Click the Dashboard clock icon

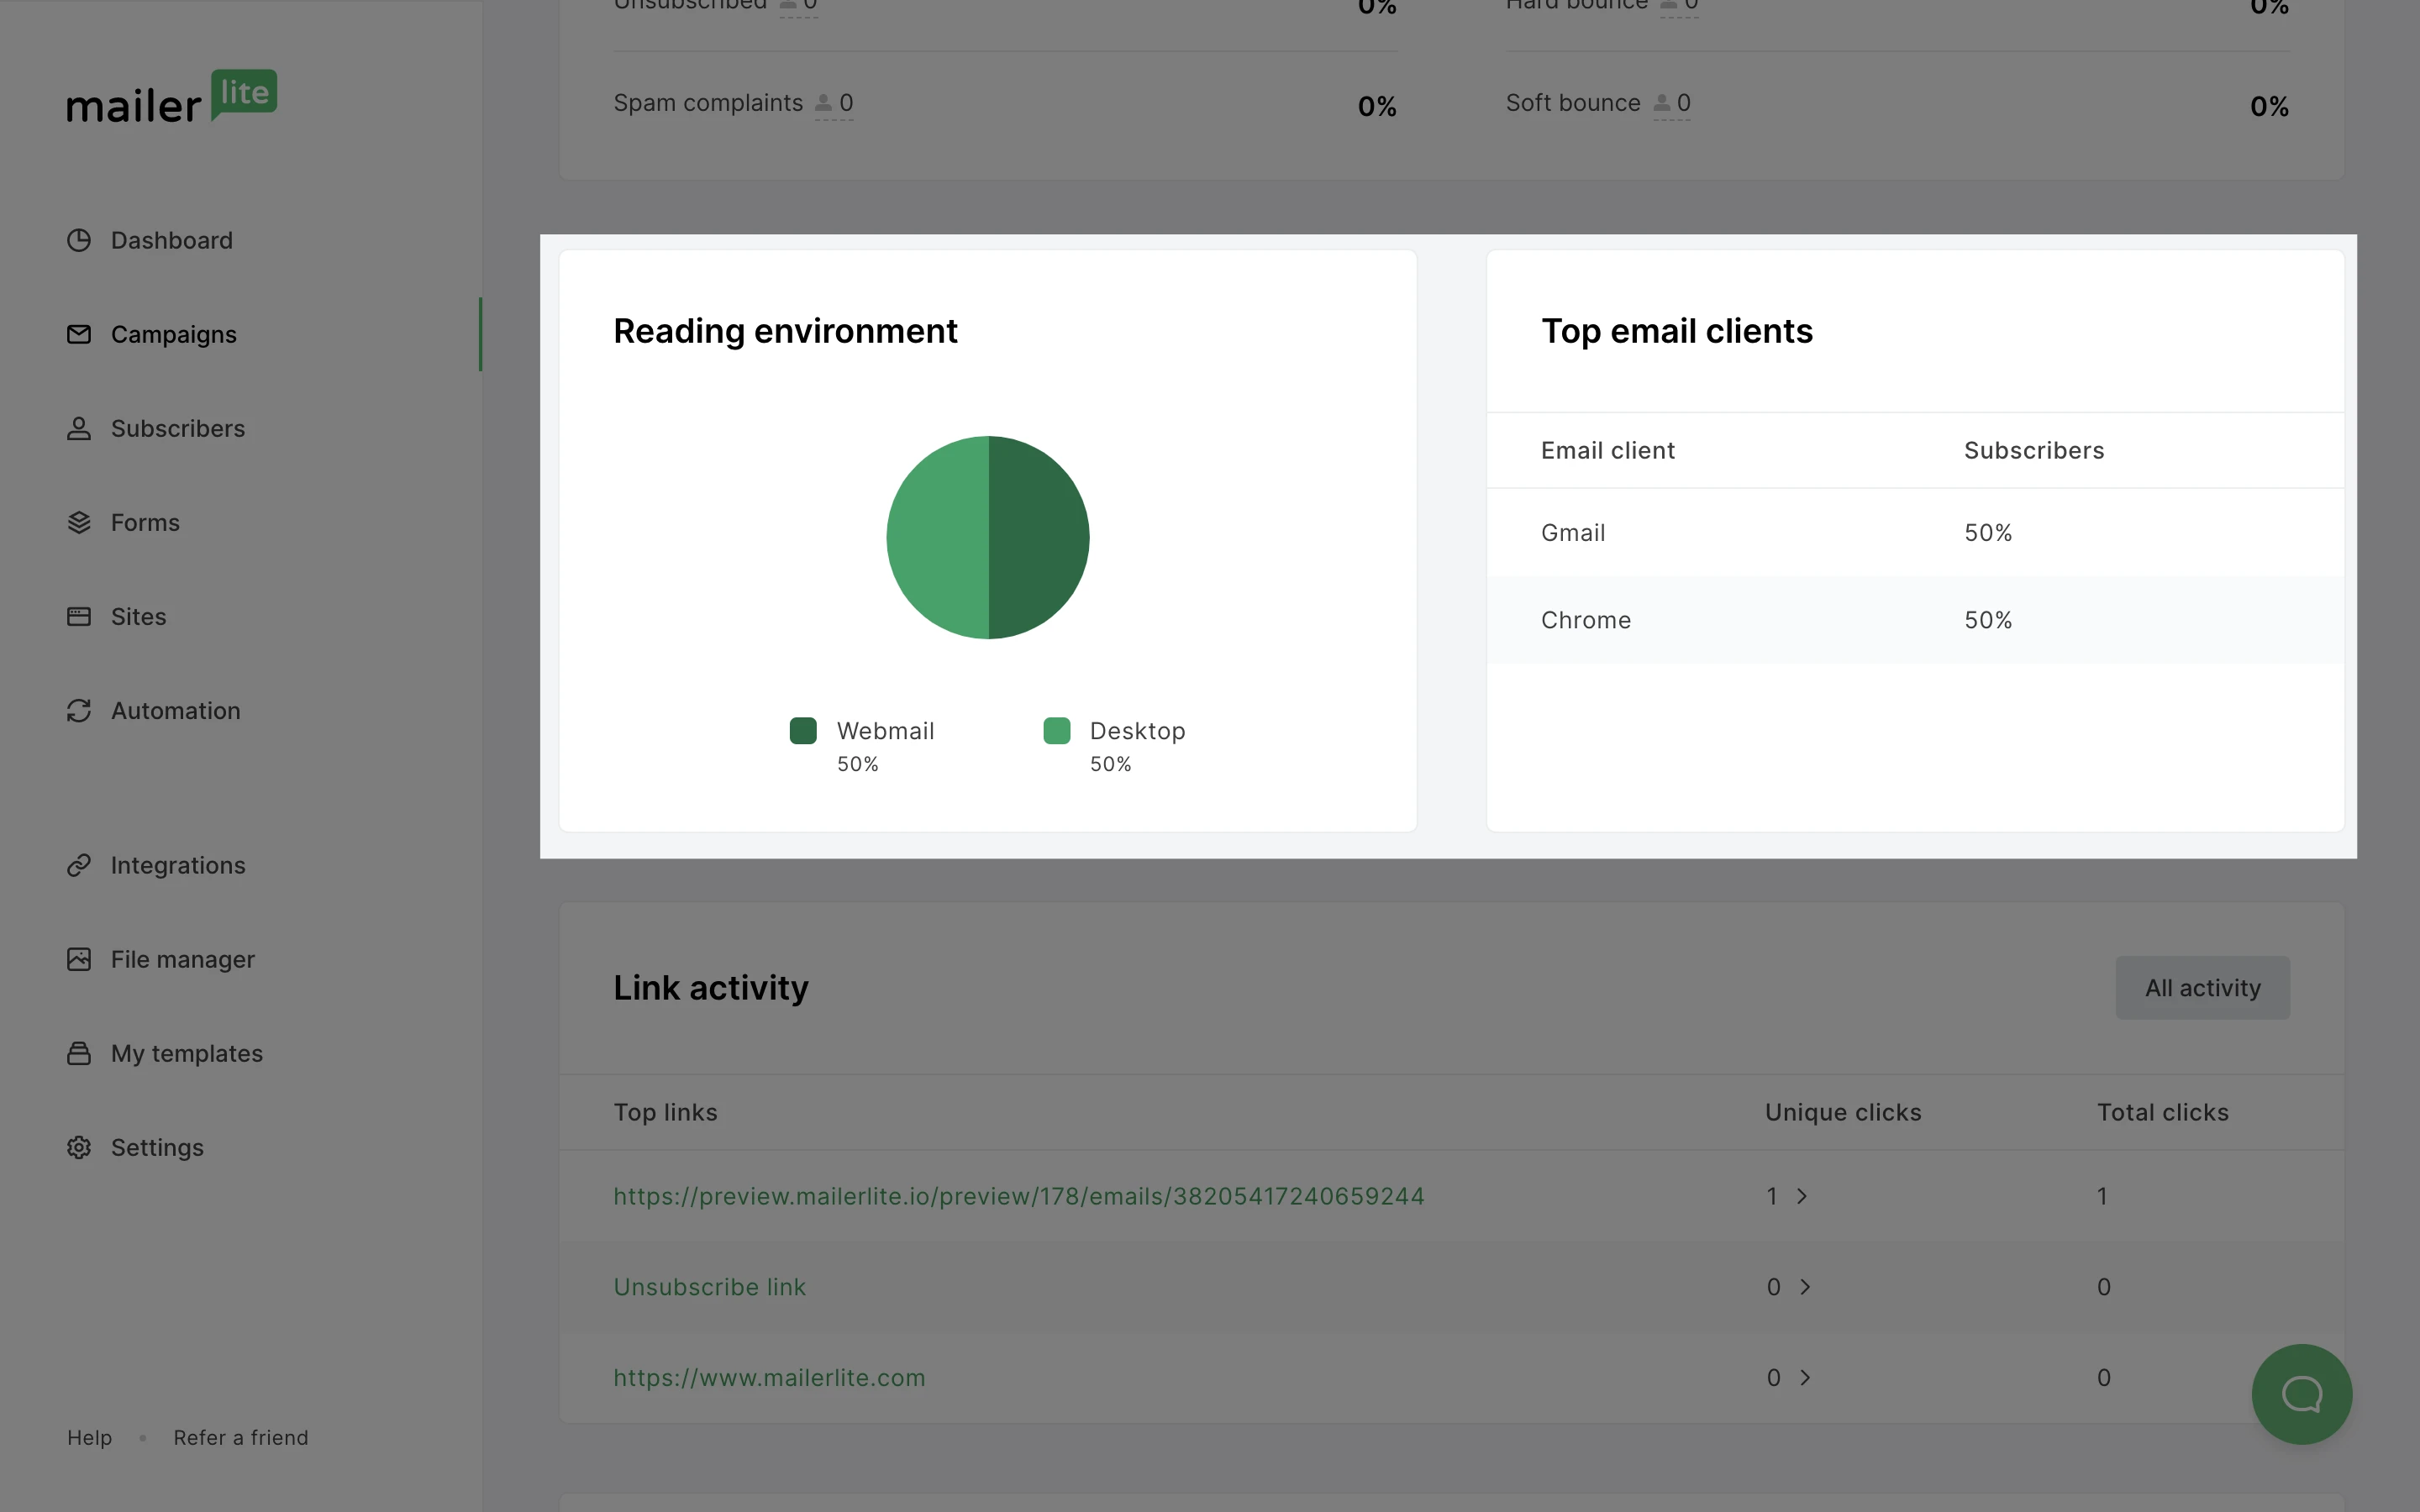pyautogui.click(x=79, y=240)
